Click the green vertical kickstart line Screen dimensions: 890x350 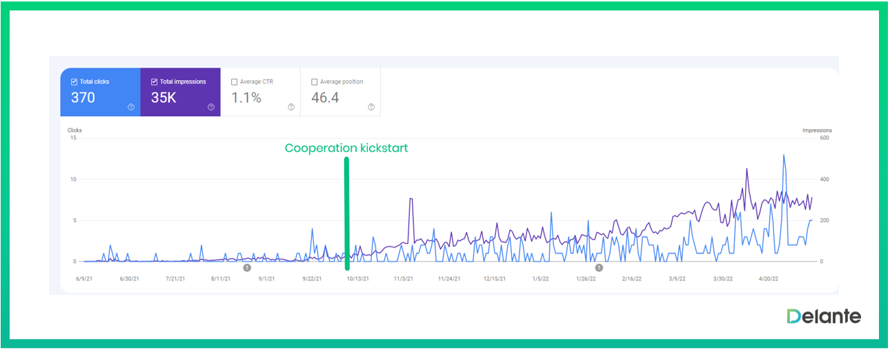click(346, 214)
